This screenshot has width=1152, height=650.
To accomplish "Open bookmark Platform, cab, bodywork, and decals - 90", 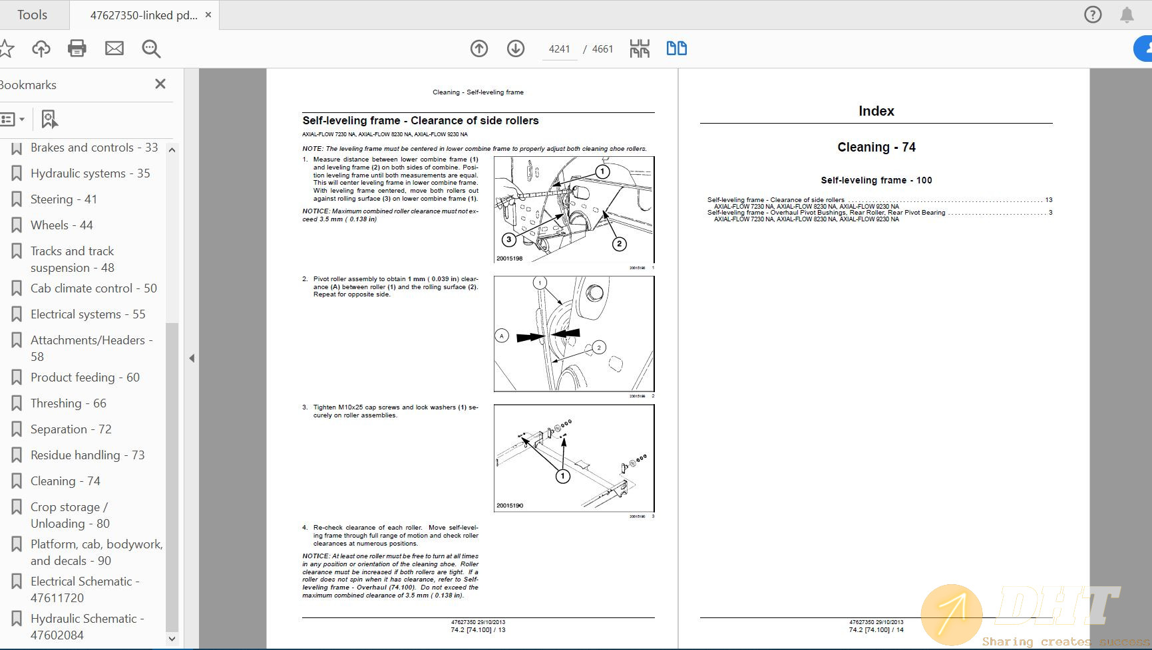I will (x=96, y=552).
